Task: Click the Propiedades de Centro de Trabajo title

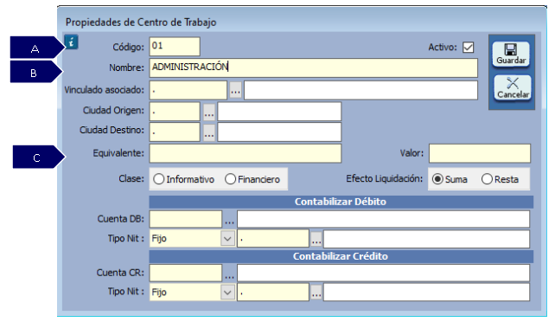Action: click(141, 23)
